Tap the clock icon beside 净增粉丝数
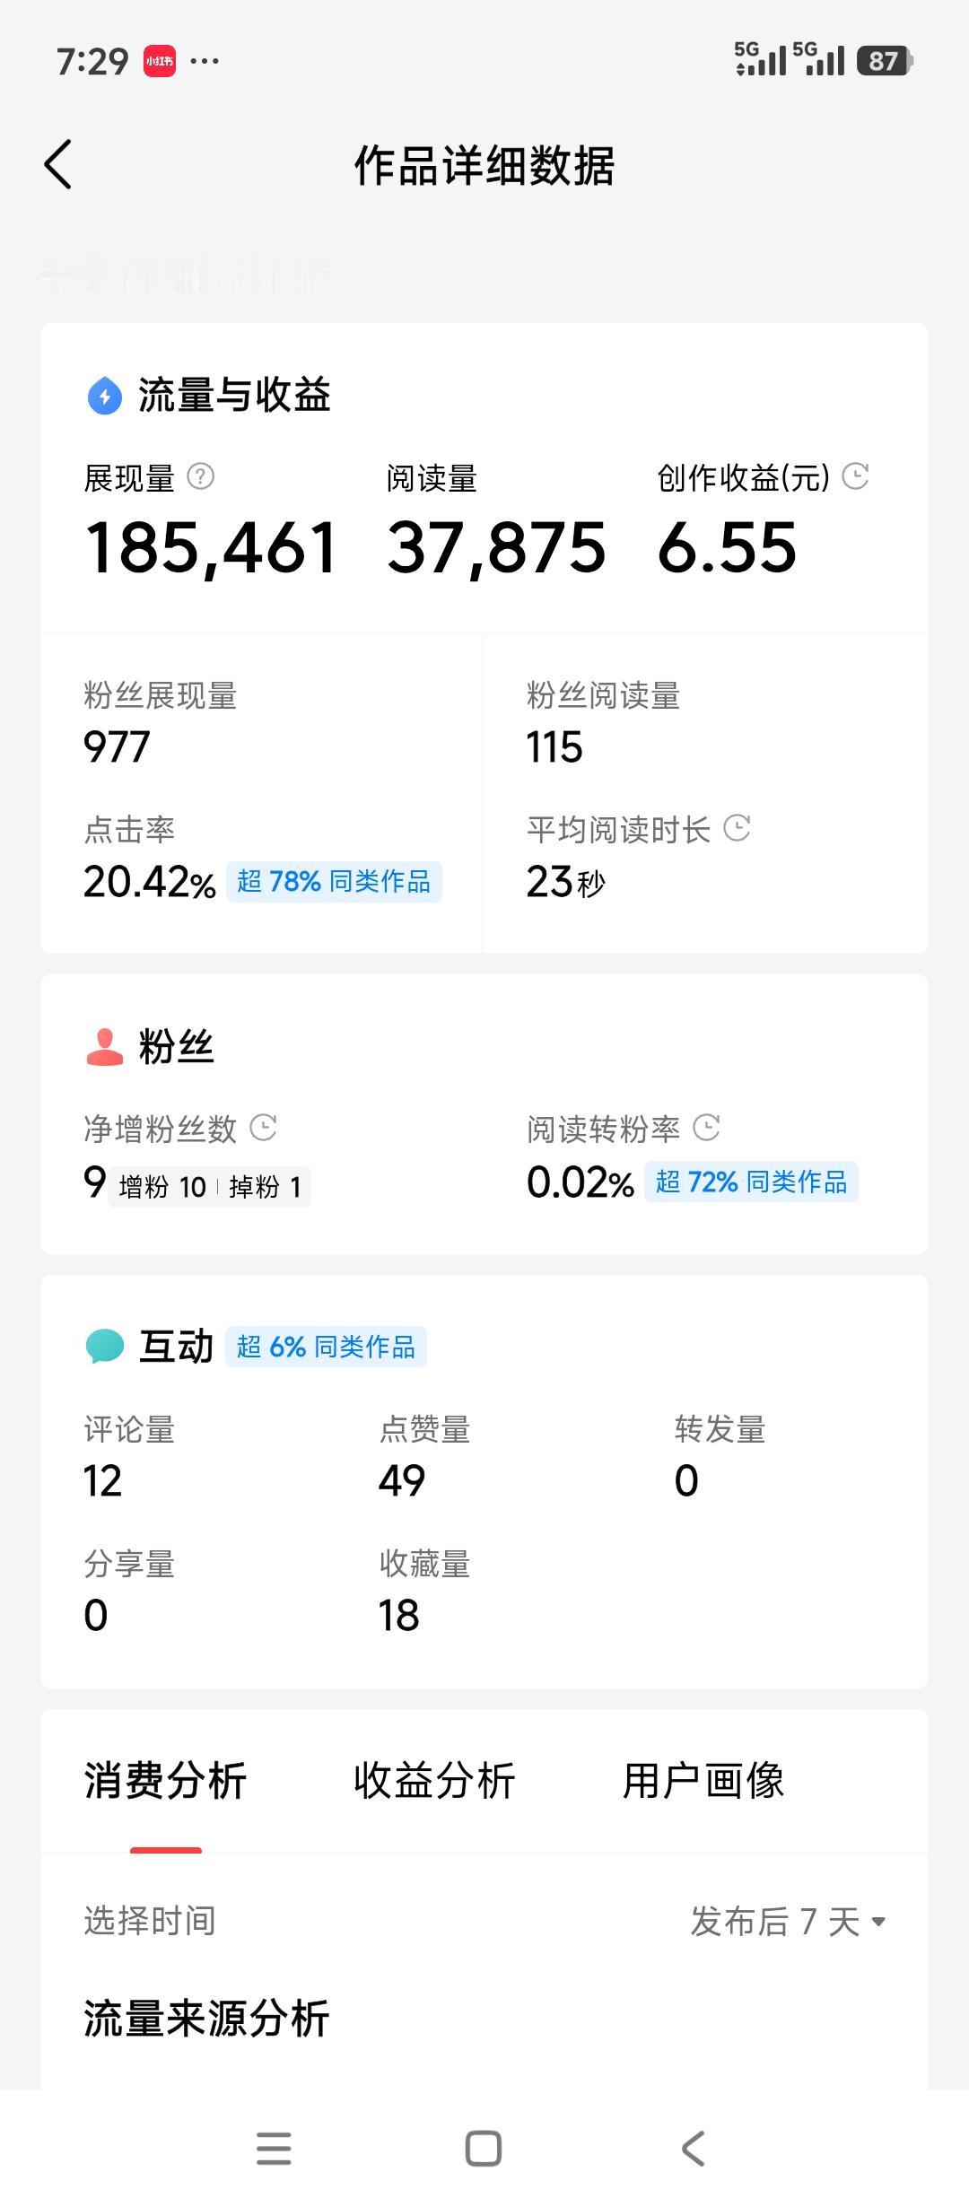This screenshot has height=2207, width=969. point(263,1128)
